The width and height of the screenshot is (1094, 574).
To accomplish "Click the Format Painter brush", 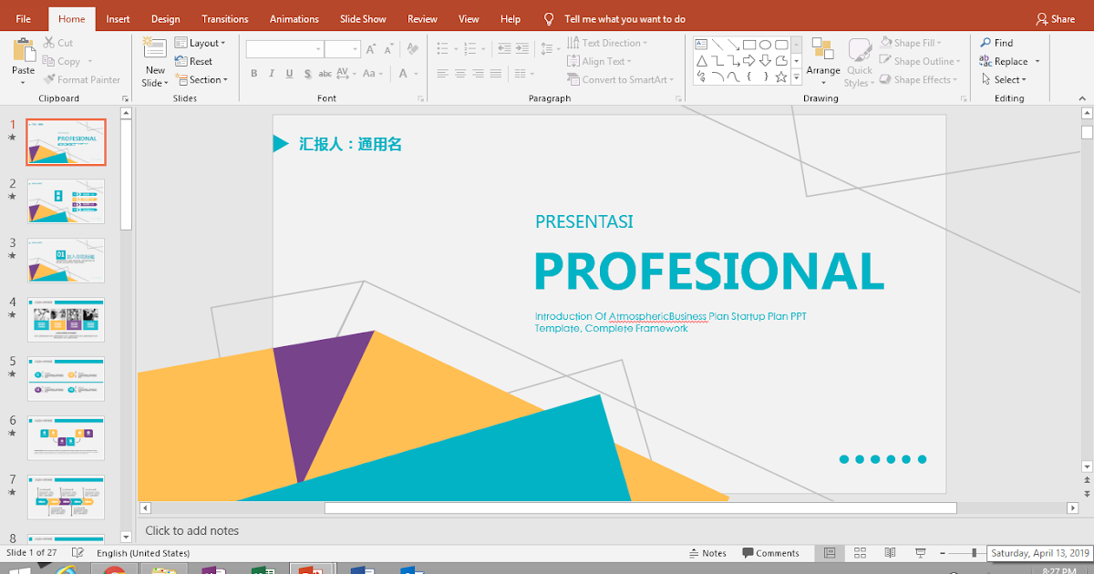I will (81, 79).
